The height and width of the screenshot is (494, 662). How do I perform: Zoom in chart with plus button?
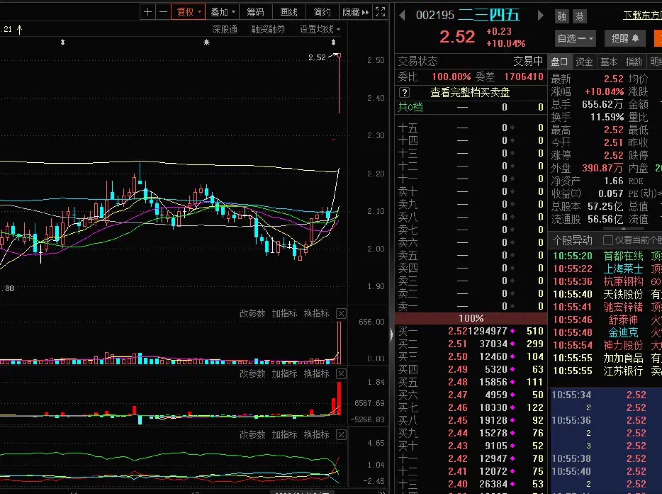coord(148,13)
